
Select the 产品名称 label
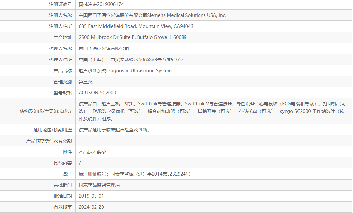63,71
